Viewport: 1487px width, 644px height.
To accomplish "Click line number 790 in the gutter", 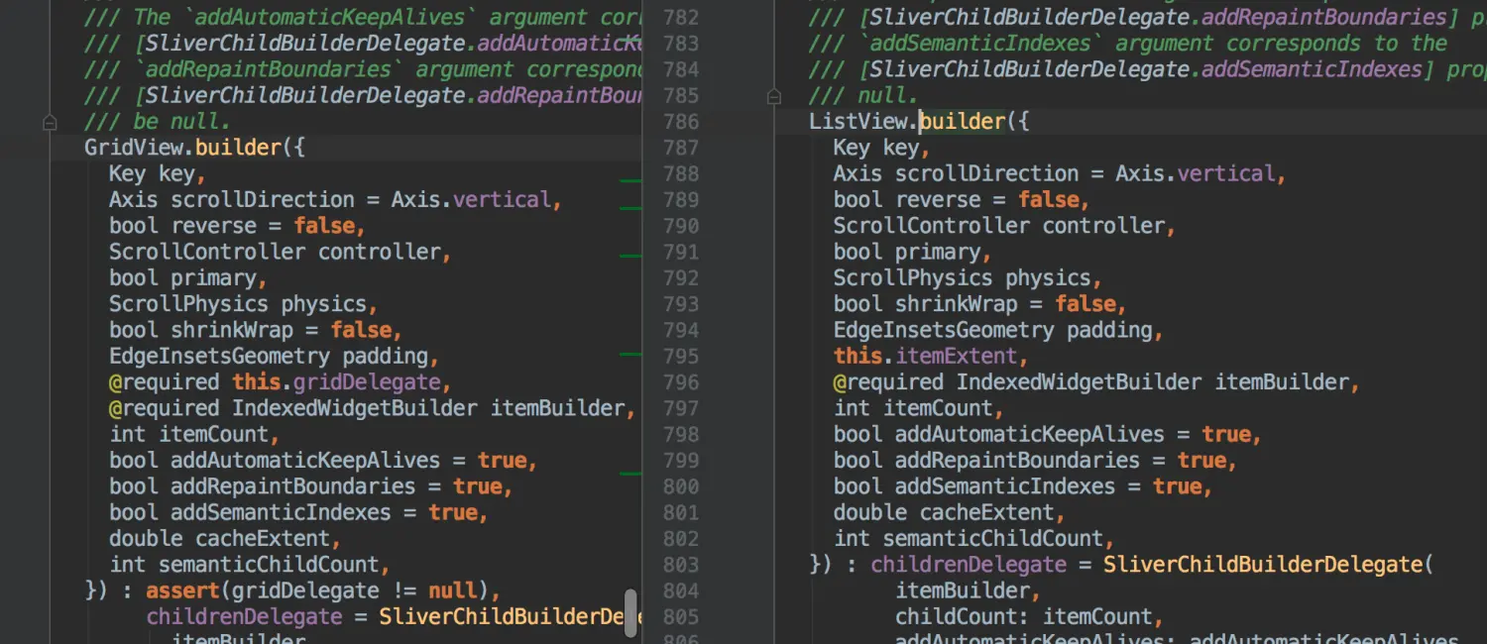I will point(680,226).
